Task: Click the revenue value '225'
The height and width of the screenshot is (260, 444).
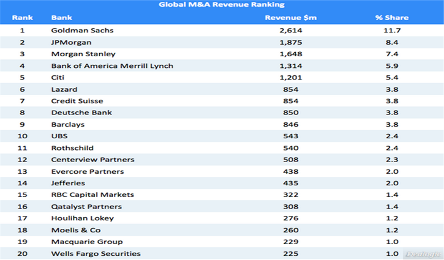Action: click(x=291, y=253)
